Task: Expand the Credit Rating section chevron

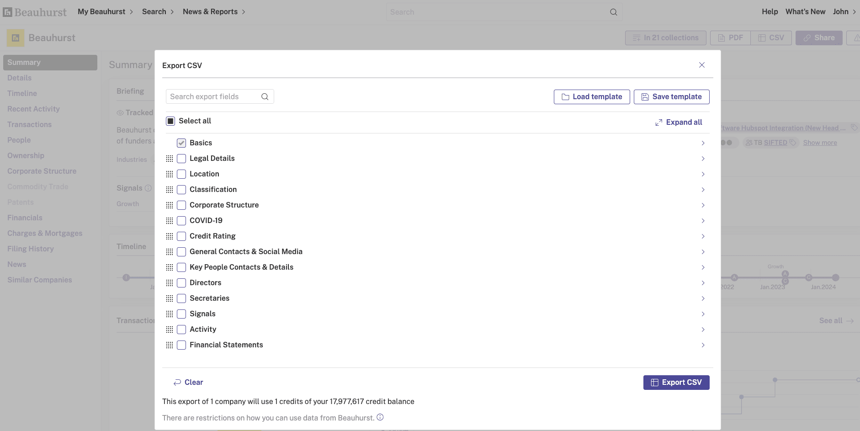Action: point(703,236)
